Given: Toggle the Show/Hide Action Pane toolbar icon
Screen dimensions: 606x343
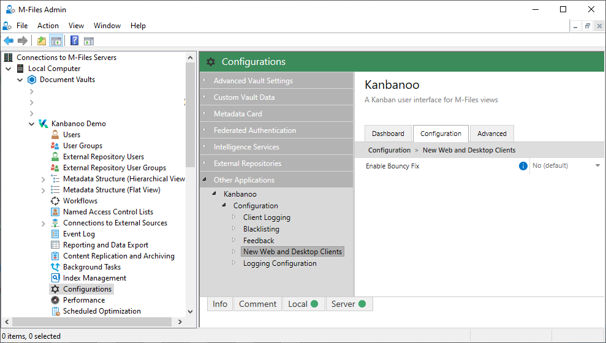Looking at the screenshot, I should (x=89, y=40).
